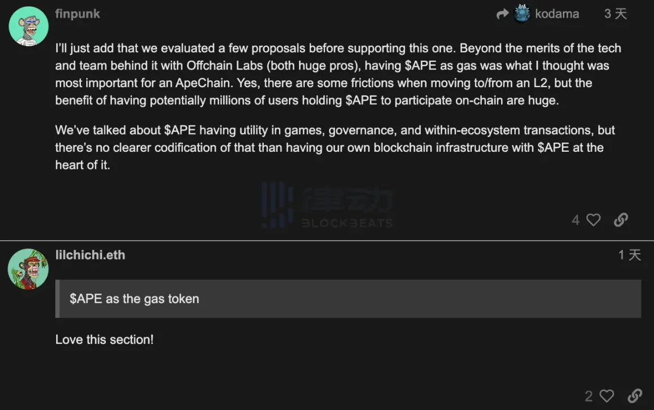Open lilchichi.eth's profile via username
Image resolution: width=654 pixels, height=410 pixels.
91,255
